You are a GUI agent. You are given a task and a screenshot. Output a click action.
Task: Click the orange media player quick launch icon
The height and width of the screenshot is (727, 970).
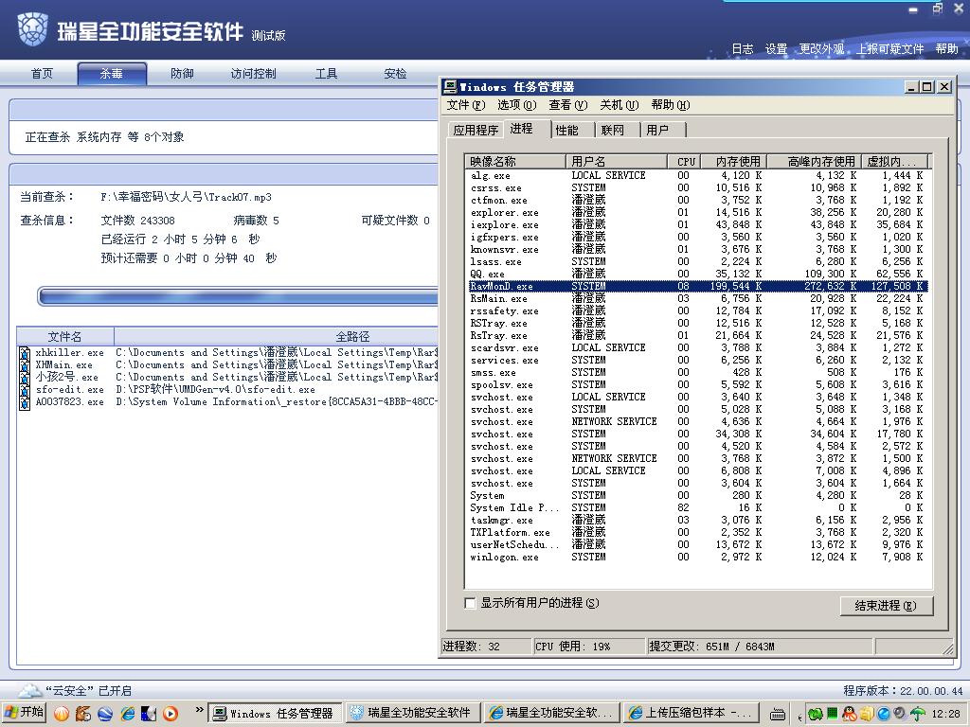(171, 714)
